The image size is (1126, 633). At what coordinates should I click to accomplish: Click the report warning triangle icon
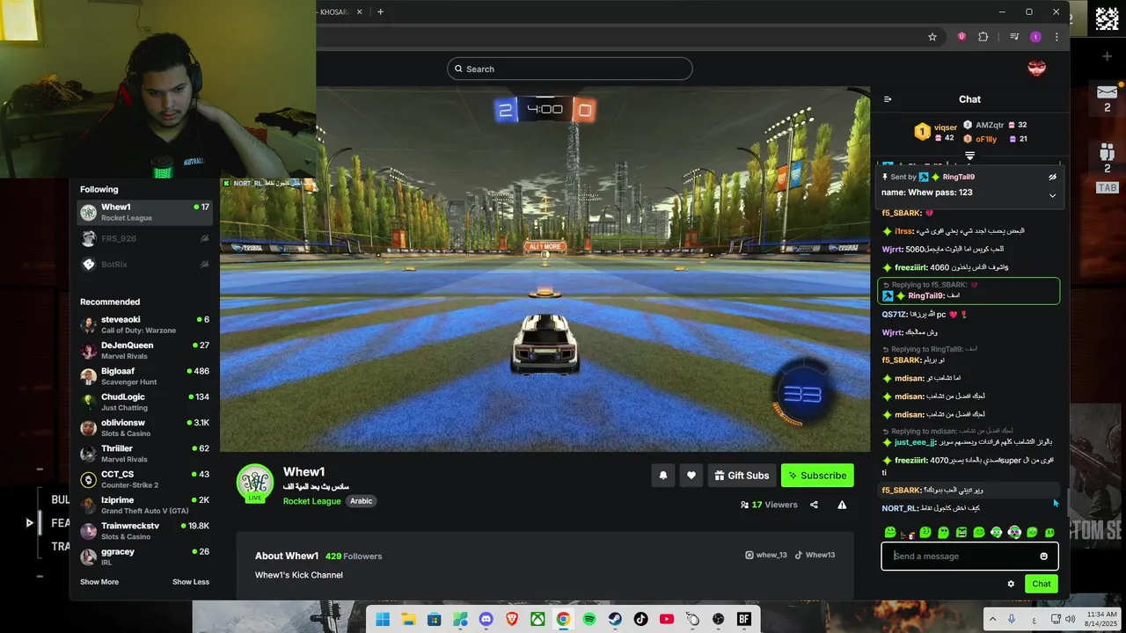842,505
